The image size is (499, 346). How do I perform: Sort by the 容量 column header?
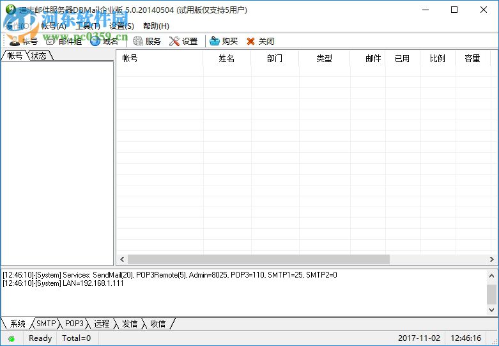pyautogui.click(x=473, y=58)
